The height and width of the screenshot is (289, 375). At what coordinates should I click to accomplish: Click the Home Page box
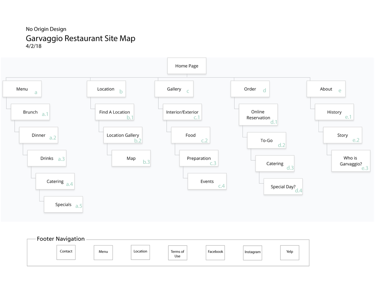tap(186, 66)
